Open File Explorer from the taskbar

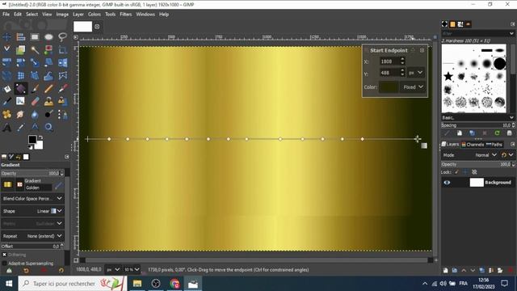pos(137,284)
